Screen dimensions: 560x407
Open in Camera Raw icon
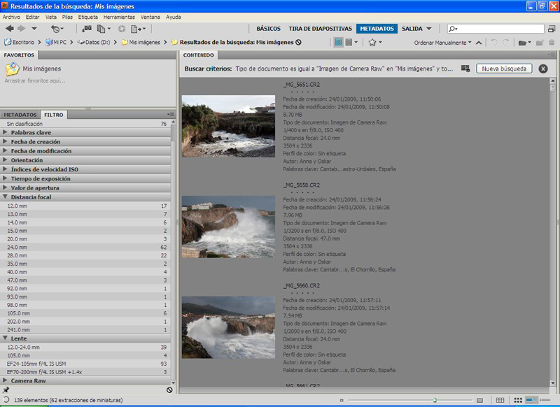(122, 29)
